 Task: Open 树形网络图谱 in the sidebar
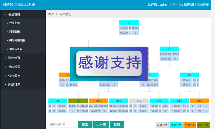coord(17,40)
